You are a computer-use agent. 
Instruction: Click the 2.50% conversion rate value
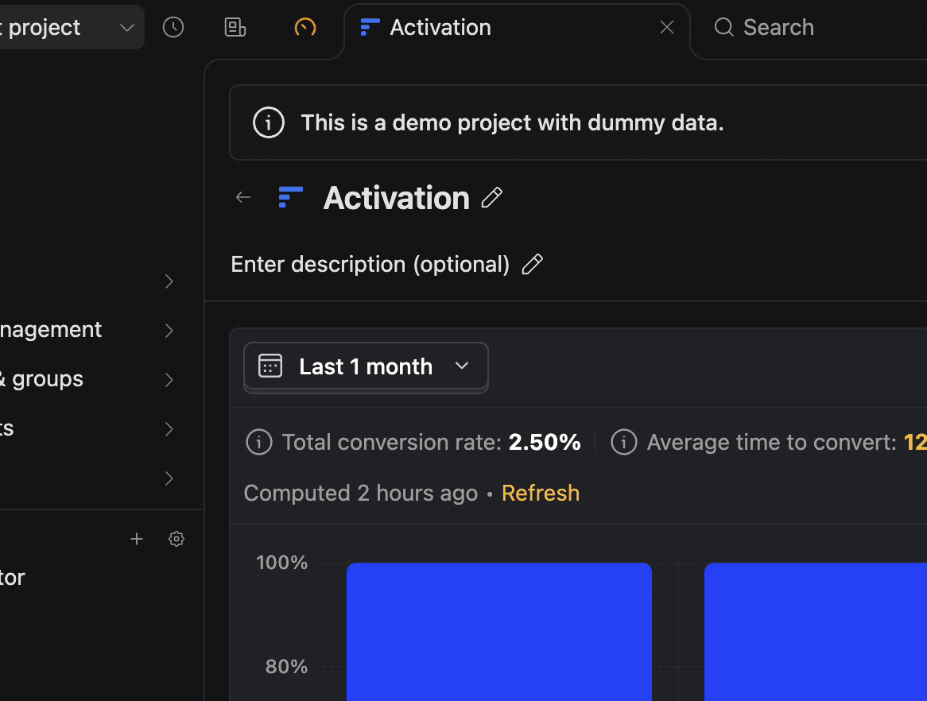click(x=545, y=442)
